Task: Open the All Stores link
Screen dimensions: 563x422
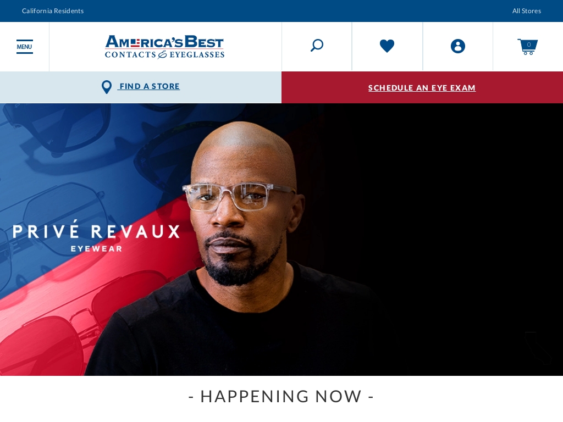Action: pos(526,11)
